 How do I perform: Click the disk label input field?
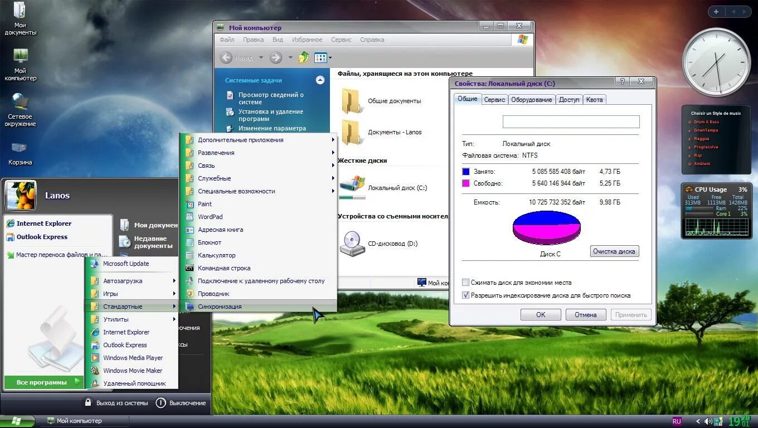(571, 122)
